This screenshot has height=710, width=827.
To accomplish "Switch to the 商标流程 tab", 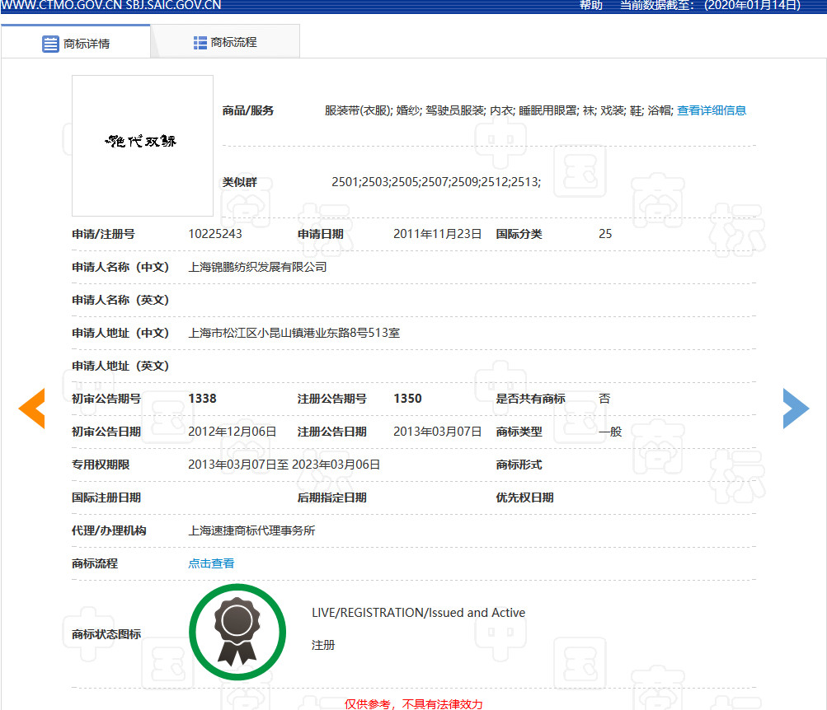I will pyautogui.click(x=225, y=42).
